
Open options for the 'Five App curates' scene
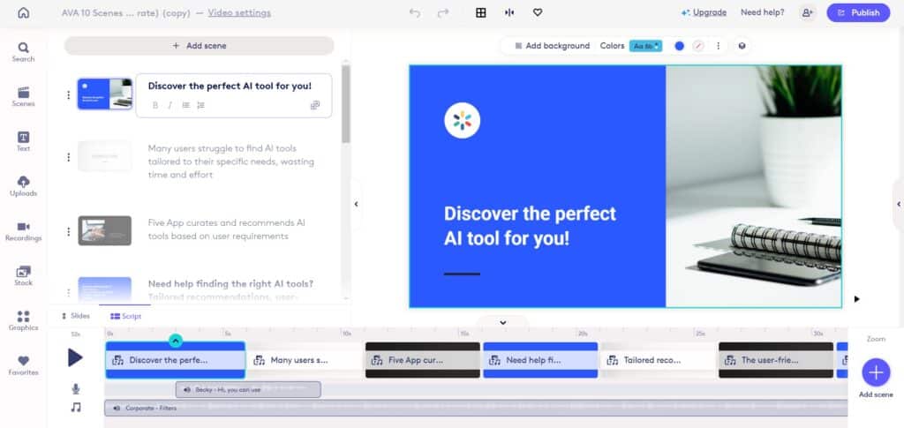(68, 231)
